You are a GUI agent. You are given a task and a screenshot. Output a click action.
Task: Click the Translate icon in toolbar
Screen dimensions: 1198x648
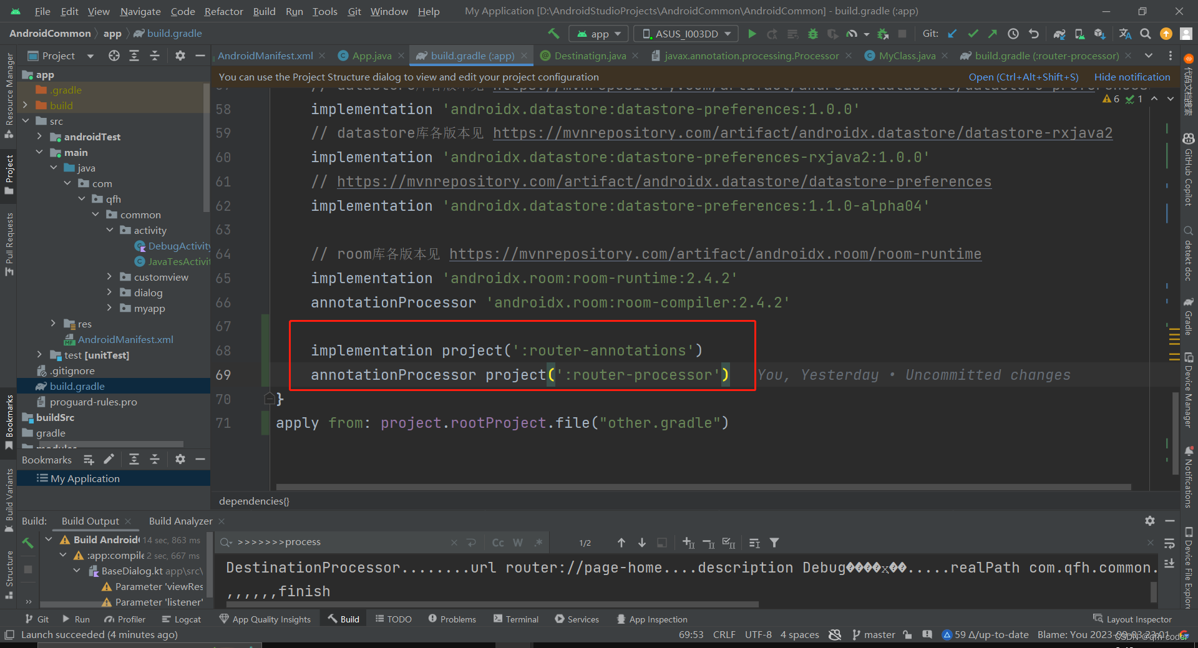1125,34
